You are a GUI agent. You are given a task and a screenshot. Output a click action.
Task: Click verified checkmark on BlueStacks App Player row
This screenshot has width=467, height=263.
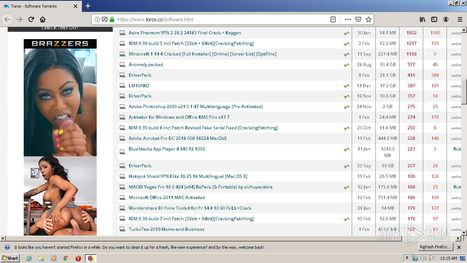pos(346,149)
